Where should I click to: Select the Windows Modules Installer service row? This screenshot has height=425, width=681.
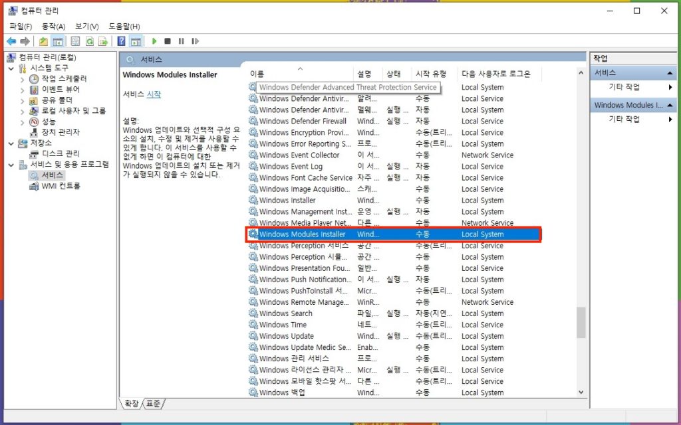tap(394, 234)
